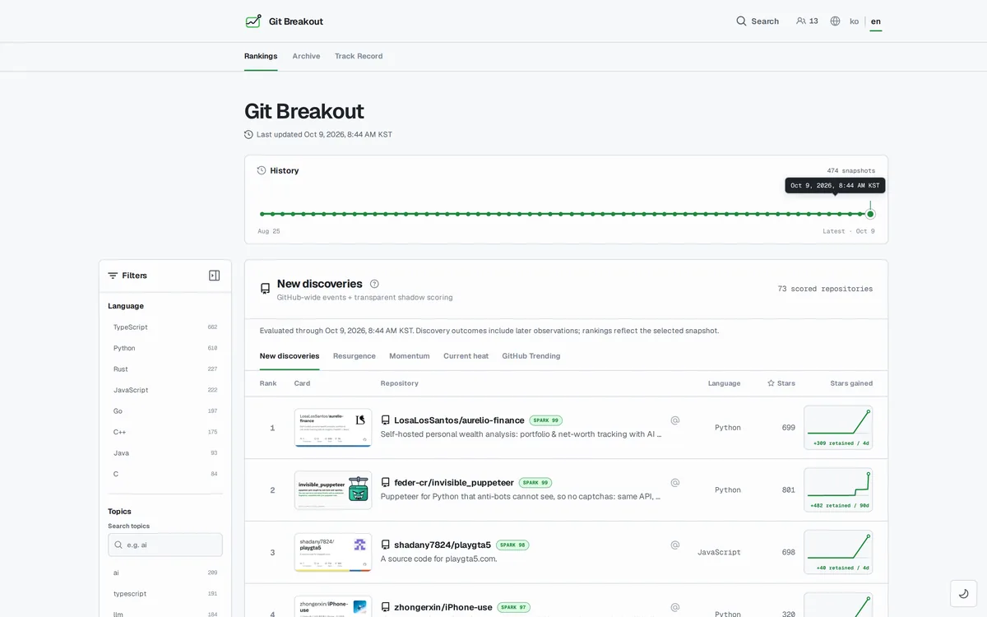
Task: Click the aurelio-finance card thumbnail
Action: tap(333, 428)
